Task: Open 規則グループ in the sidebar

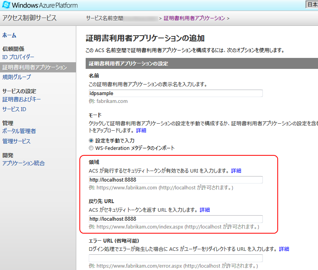Action: coord(16,77)
